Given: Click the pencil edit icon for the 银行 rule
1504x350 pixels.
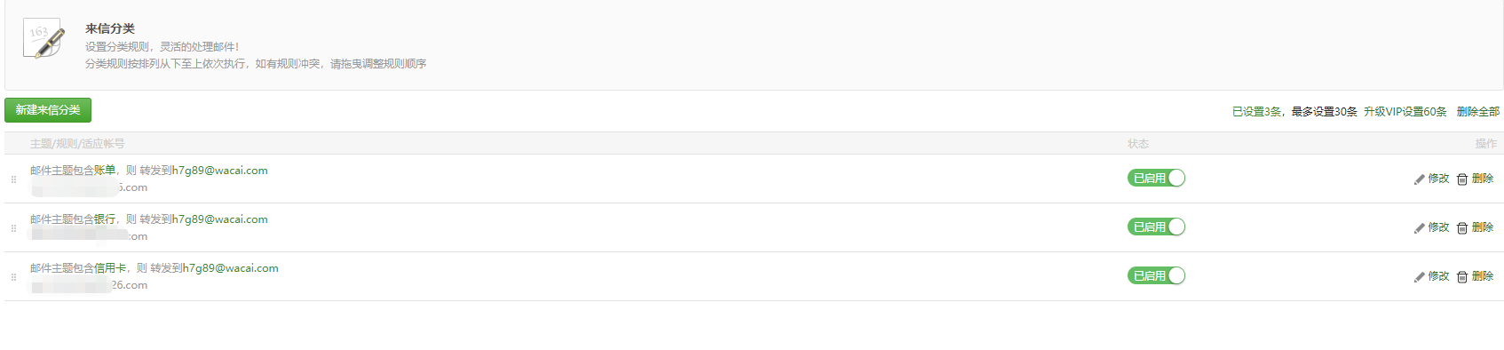Looking at the screenshot, I should (x=1419, y=227).
